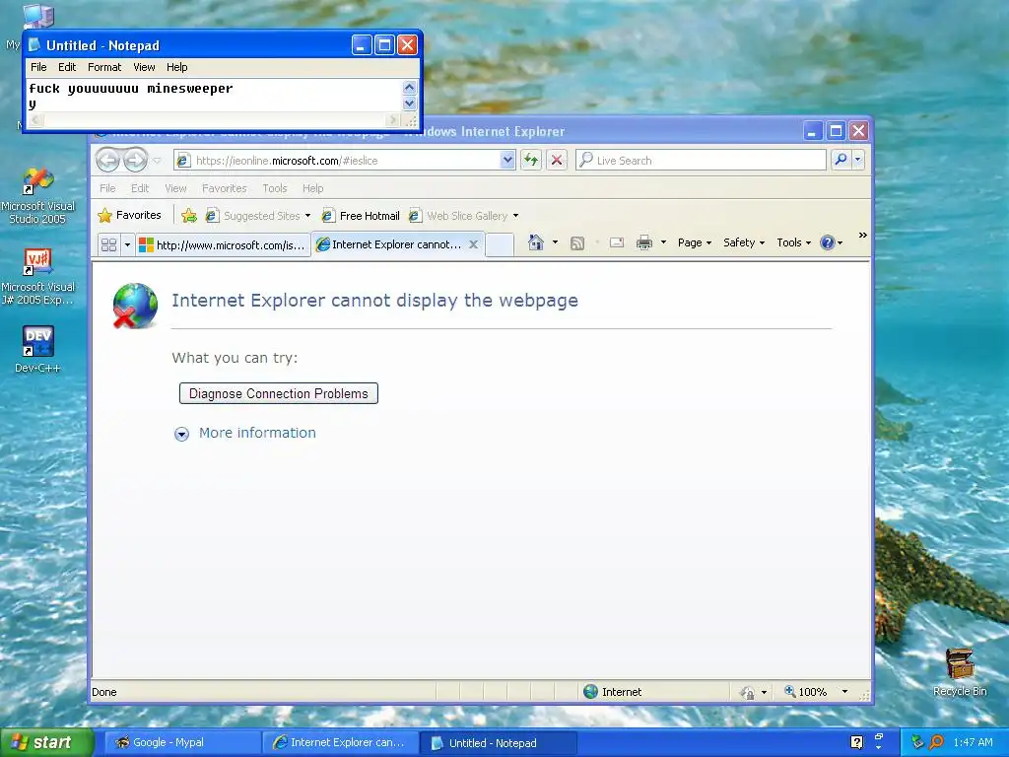Open the tab list dropdown arrow
Image resolution: width=1009 pixels, height=757 pixels.
pyautogui.click(x=127, y=244)
